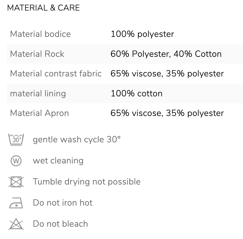This screenshot has width=243, height=239.
Task: Select the 'Material Apron' row label
Action: 39,113
